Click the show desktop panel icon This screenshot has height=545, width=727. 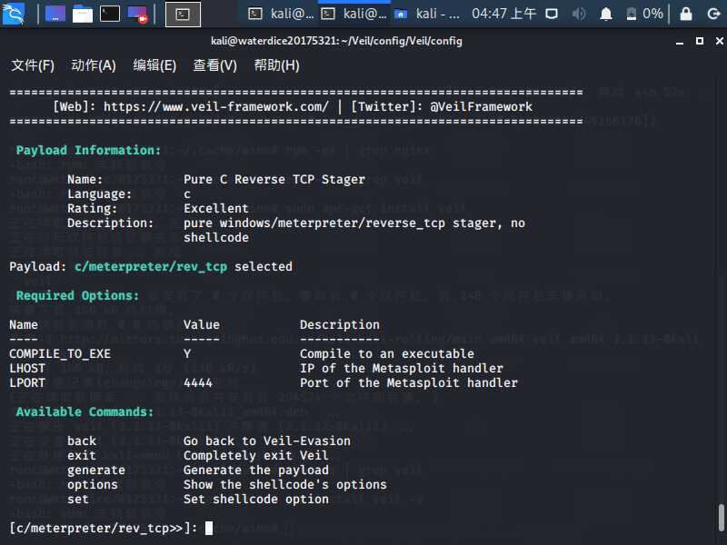point(55,14)
